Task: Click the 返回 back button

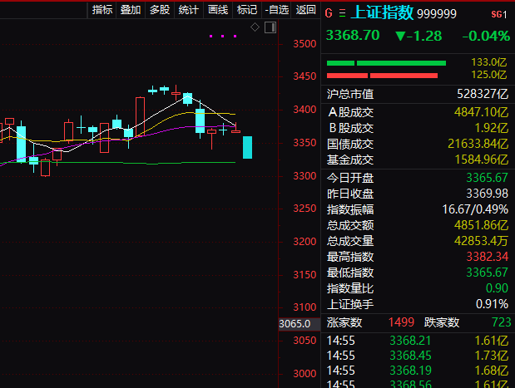Action: [x=306, y=10]
